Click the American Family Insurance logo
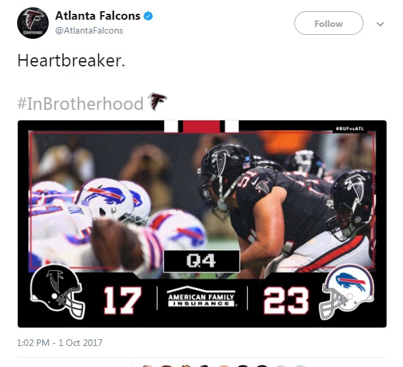 (x=201, y=297)
